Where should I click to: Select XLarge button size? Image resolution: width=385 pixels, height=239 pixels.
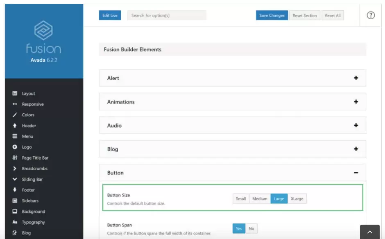[x=297, y=198]
